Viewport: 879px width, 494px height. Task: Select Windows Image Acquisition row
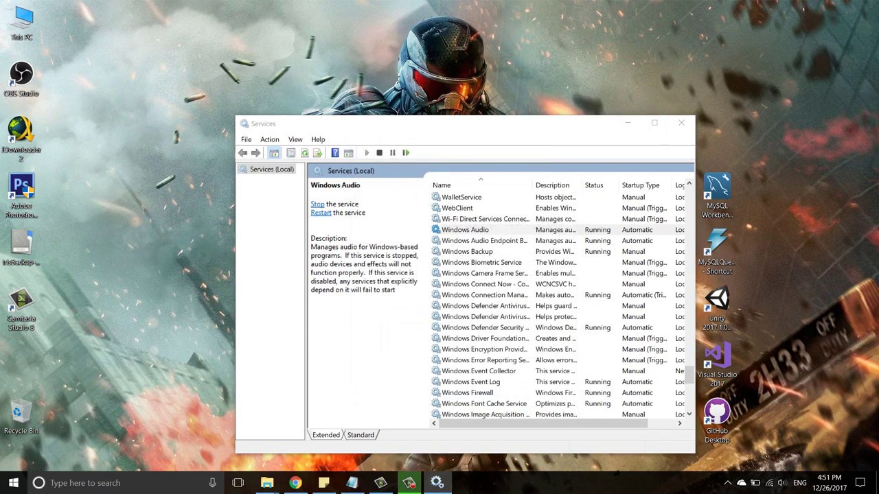click(558, 414)
